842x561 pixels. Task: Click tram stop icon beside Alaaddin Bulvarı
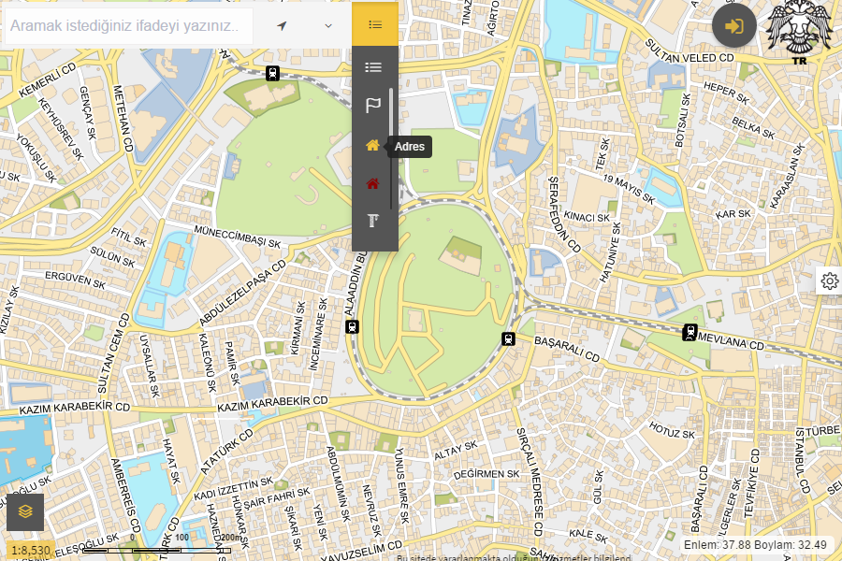click(352, 326)
